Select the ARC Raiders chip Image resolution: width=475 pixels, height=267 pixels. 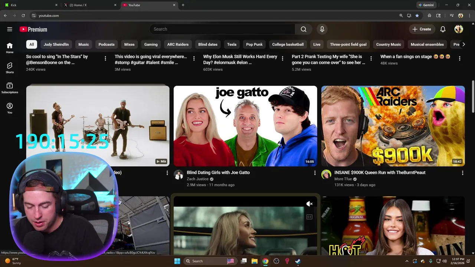pyautogui.click(x=178, y=44)
